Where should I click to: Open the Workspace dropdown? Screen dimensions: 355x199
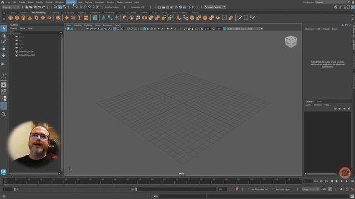click(x=332, y=2)
